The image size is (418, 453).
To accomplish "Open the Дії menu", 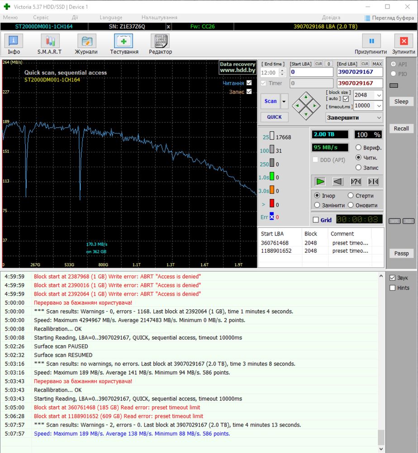I will pos(75,18).
